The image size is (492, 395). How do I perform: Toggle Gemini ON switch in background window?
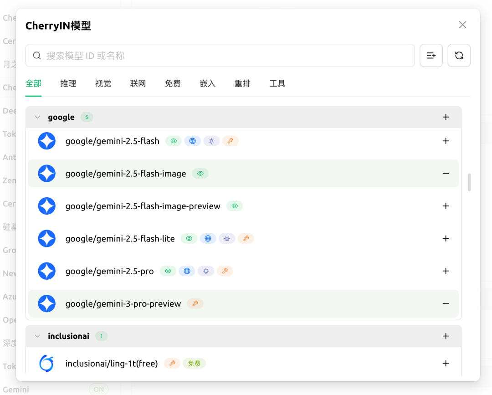tap(98, 389)
